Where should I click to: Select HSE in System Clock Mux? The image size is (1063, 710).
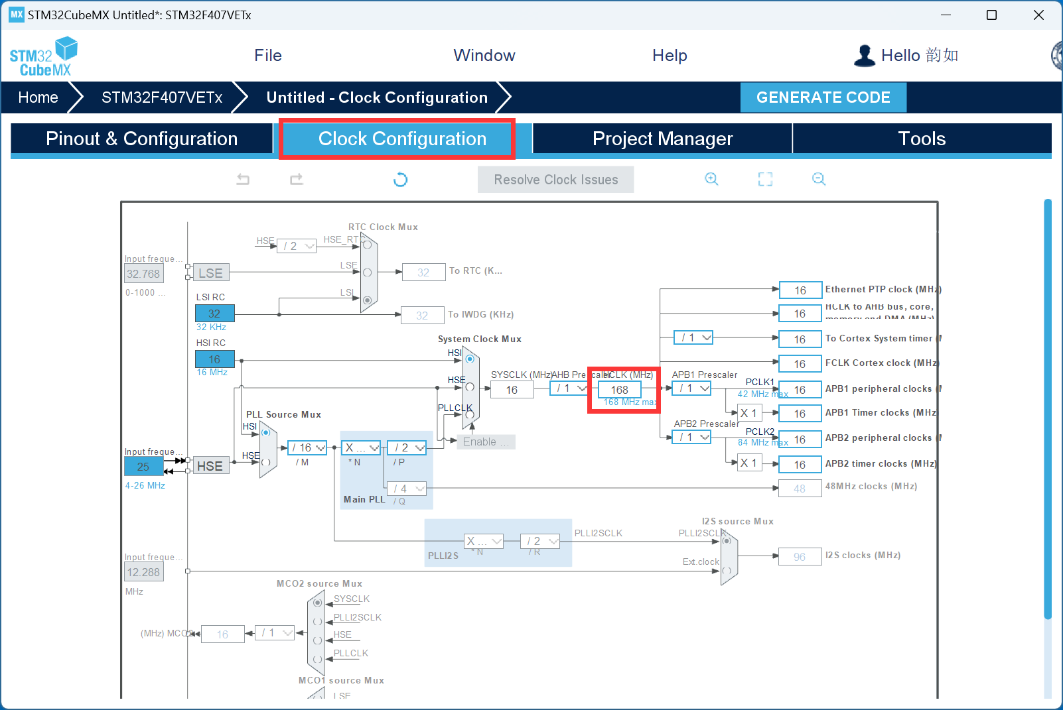point(470,386)
